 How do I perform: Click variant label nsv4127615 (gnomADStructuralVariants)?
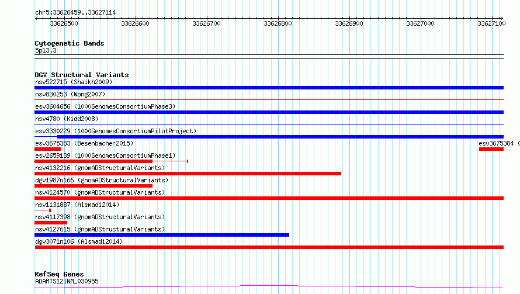pos(100,229)
